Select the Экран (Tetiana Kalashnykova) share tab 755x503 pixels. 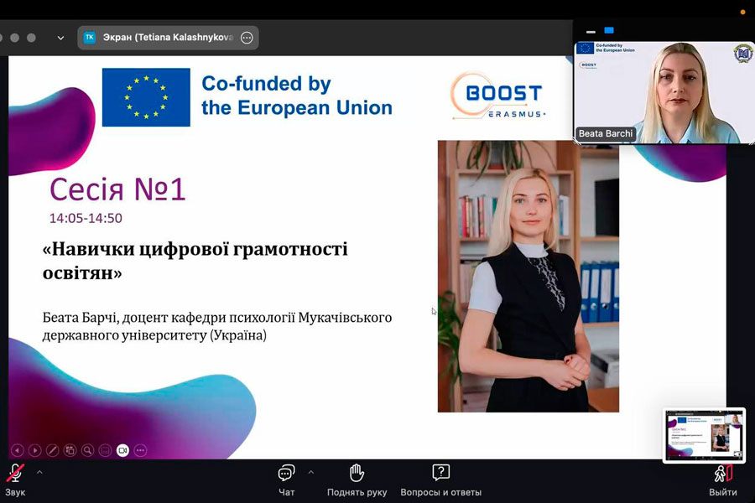pyautogui.click(x=168, y=38)
